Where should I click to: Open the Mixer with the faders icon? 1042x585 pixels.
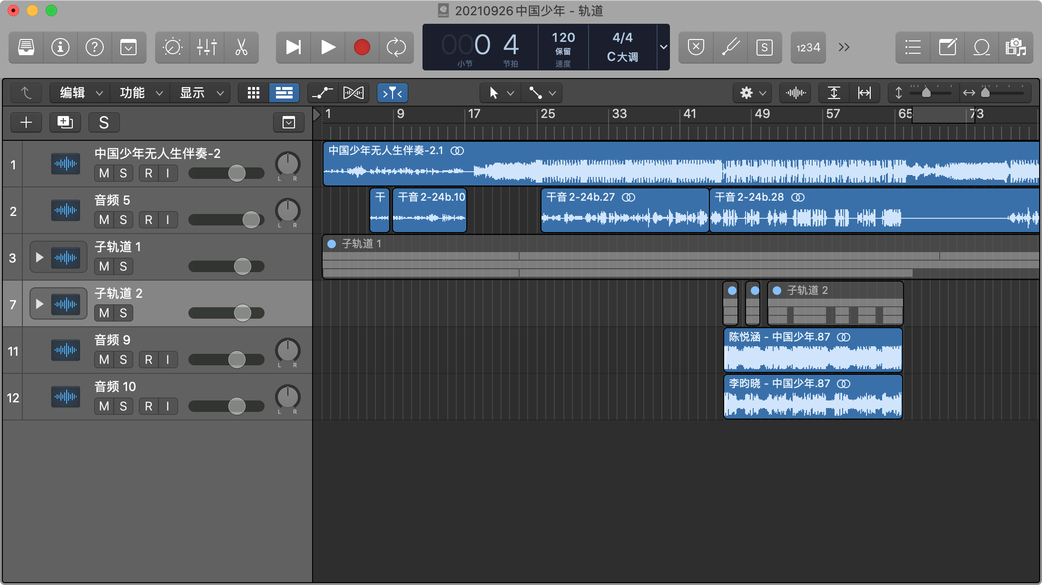click(207, 47)
